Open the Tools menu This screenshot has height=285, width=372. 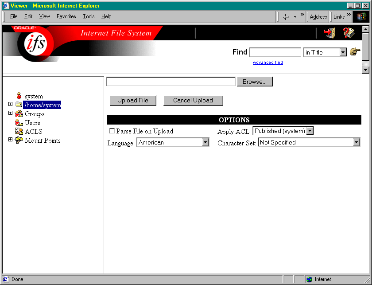pyautogui.click(x=89, y=16)
